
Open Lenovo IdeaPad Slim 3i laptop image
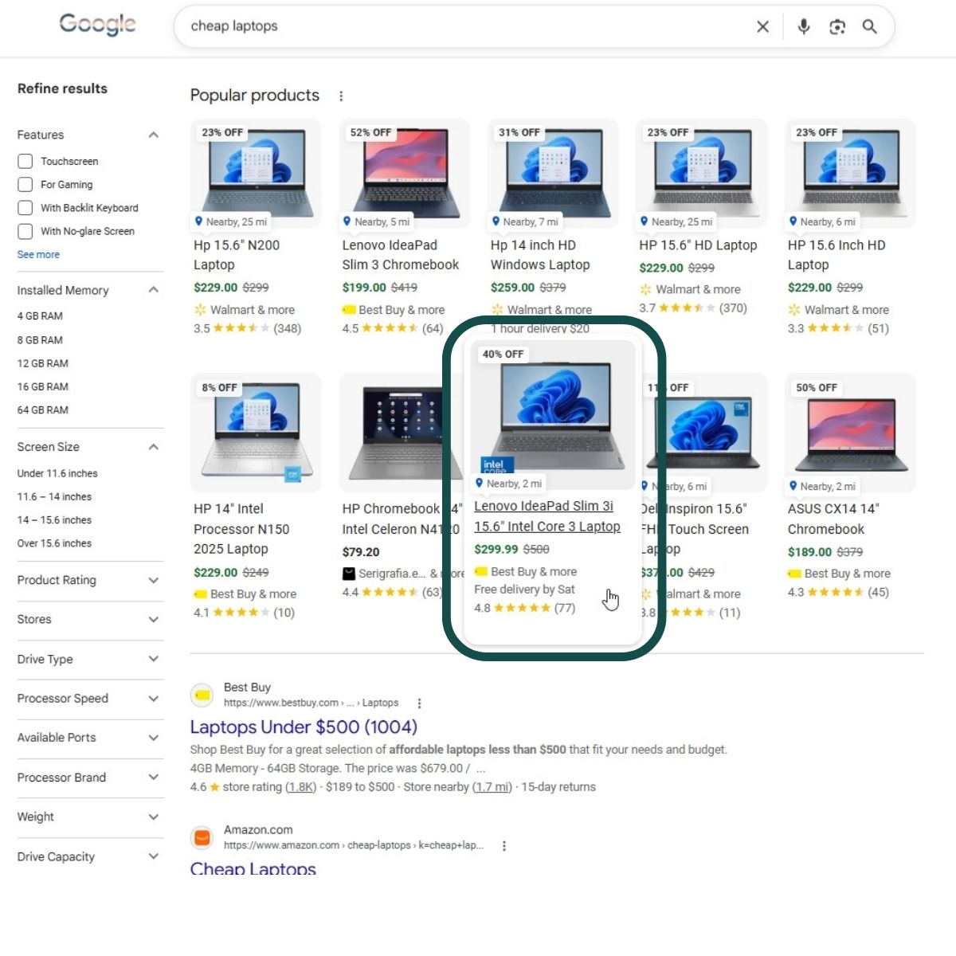553,415
